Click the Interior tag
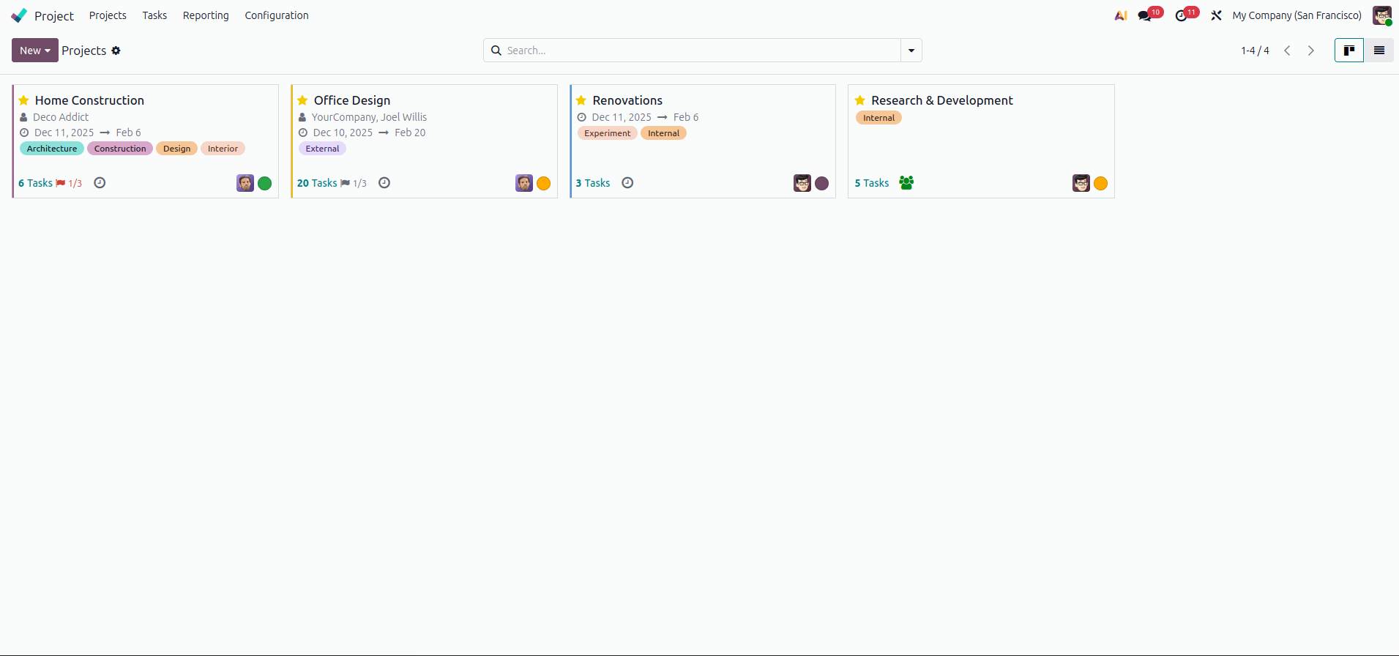 tap(223, 149)
